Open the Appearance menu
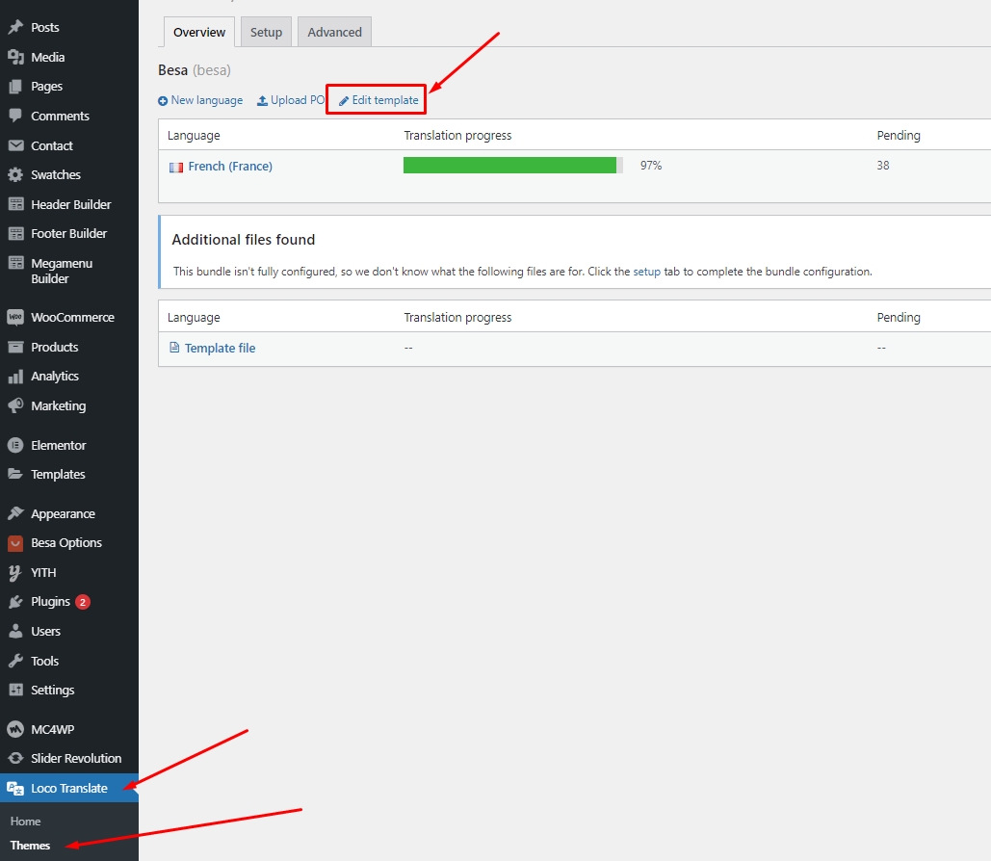 (x=63, y=514)
